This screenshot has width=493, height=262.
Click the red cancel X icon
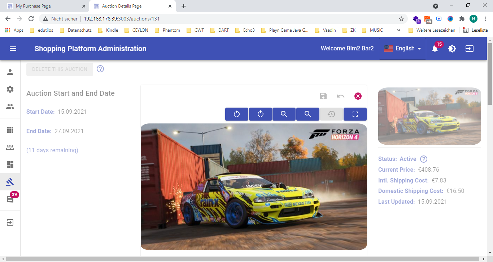coord(358,96)
